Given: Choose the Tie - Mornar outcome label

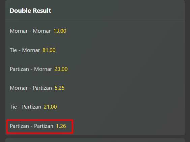Looking at the screenshot, I should [x=25, y=50].
